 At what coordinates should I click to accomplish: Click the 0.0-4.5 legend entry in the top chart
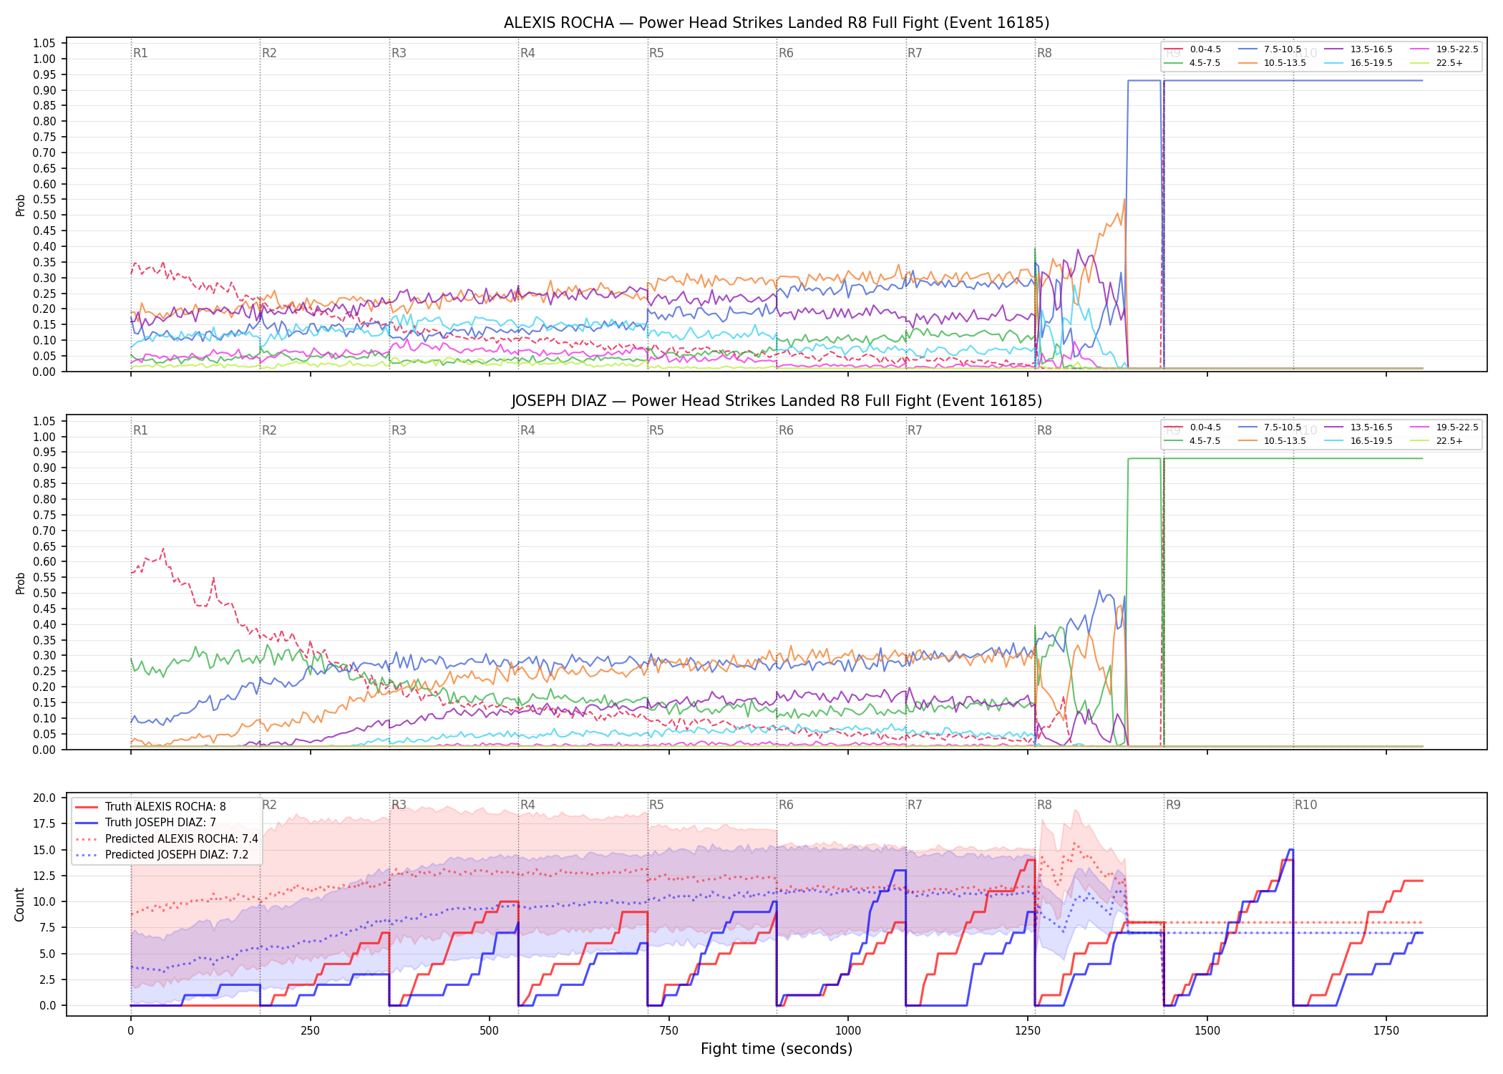click(x=1193, y=49)
